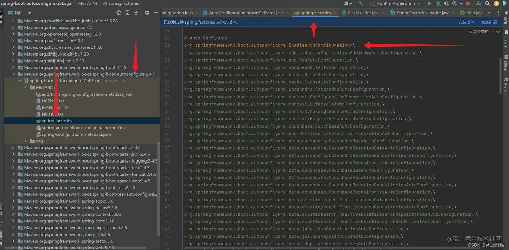Stop the running application red square
This screenshot has width=509, height=250.
pyautogui.click(x=468, y=3)
